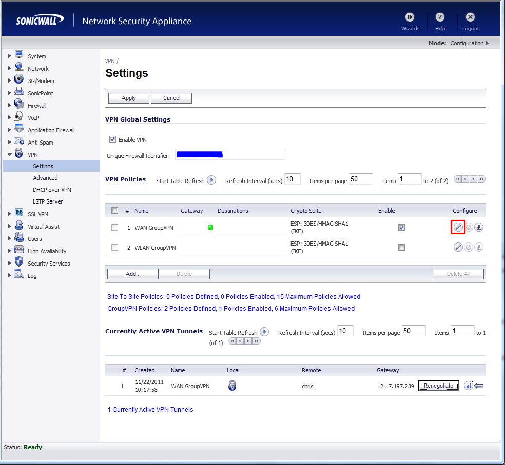
Task: Click the Renegotiate button
Action: [x=439, y=386]
